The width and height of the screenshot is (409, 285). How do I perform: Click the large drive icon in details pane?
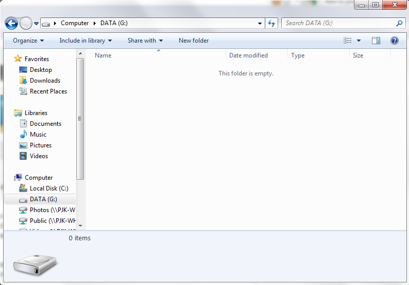point(35,265)
